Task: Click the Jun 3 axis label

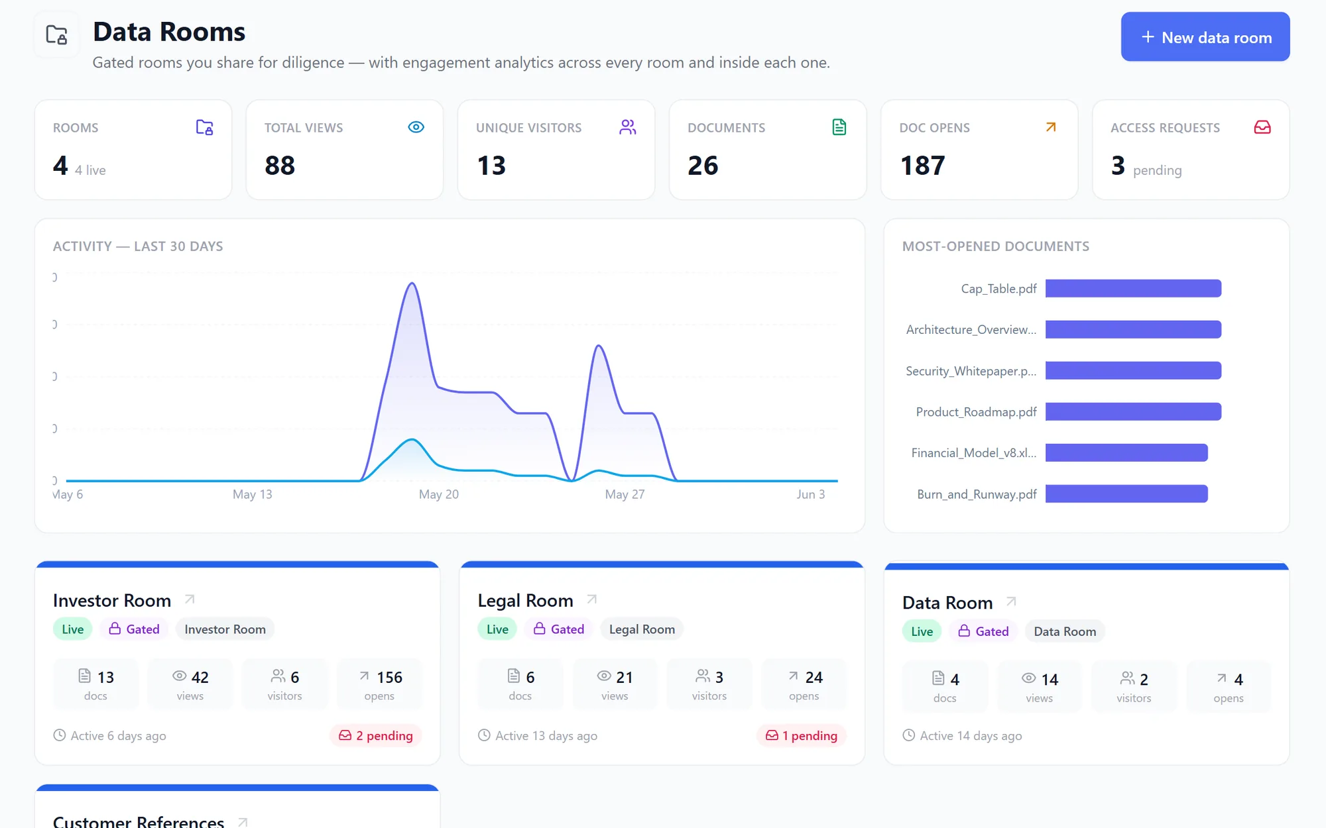Action: (x=811, y=494)
